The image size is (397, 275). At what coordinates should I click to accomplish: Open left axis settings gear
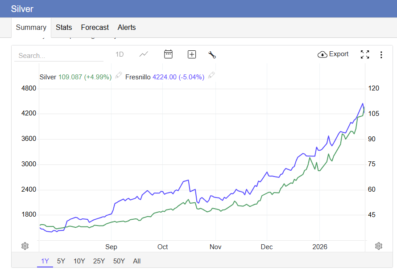(x=25, y=246)
